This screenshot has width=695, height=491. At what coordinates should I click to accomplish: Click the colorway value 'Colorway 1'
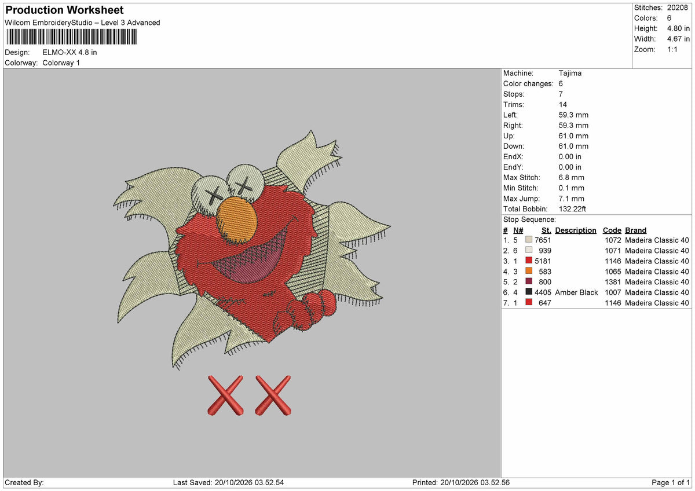(61, 63)
